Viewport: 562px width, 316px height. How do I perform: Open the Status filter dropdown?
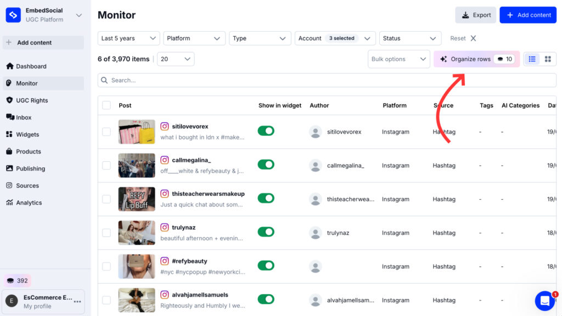[x=410, y=38]
